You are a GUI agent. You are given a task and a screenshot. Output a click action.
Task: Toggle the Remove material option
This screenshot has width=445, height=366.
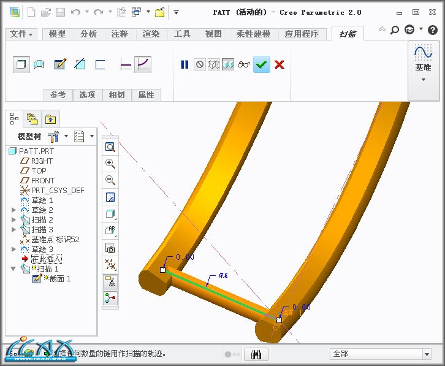pos(80,64)
